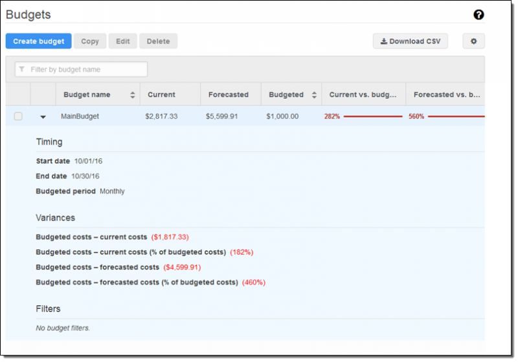Click the Edit button
The image size is (518, 362).
(122, 41)
